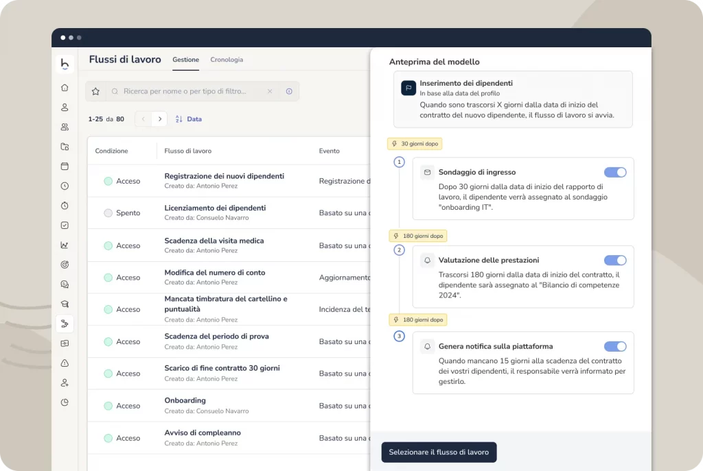Open the chart analytics sidebar icon
Image resolution: width=703 pixels, height=471 pixels.
65,245
